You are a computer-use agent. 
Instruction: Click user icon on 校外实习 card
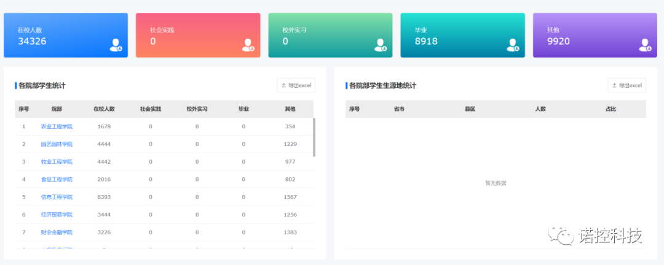coord(381,45)
